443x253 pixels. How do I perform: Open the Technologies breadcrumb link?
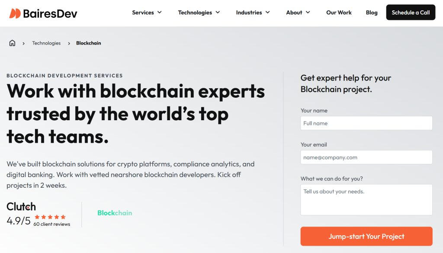pos(46,43)
